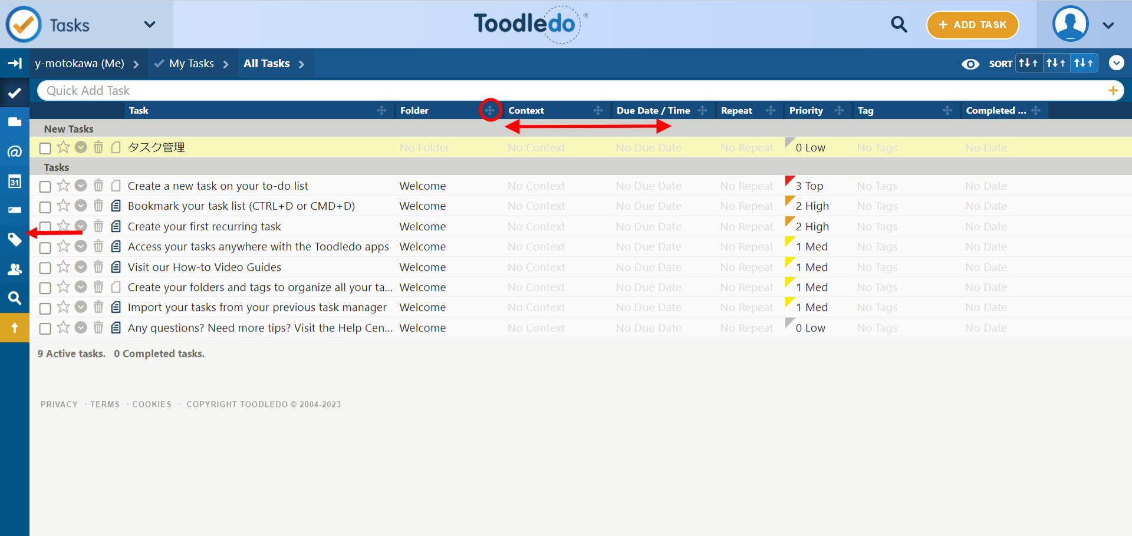Image resolution: width=1132 pixels, height=536 pixels.
Task: Click the Repeat column header
Action: [736, 111]
